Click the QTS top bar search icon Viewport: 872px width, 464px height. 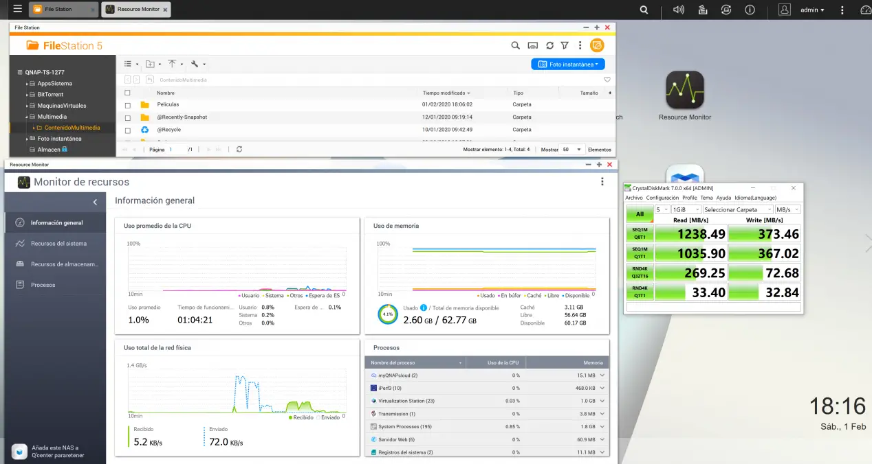(644, 10)
